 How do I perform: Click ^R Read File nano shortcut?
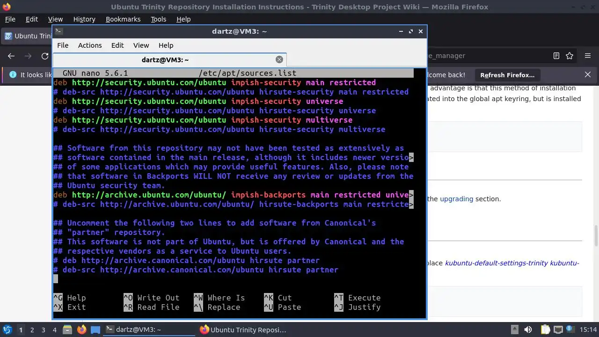pos(152,307)
